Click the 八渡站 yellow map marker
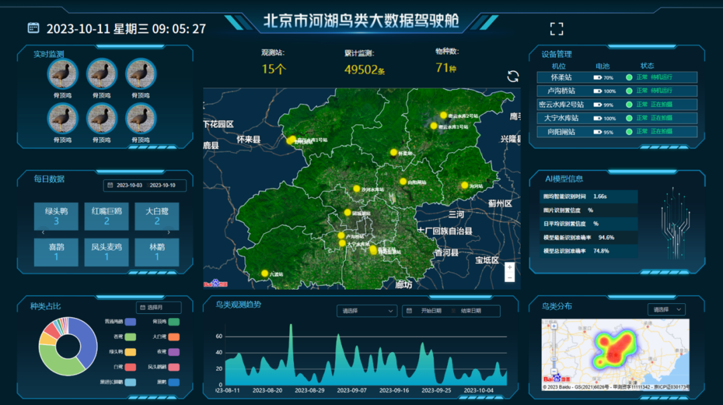 point(264,273)
